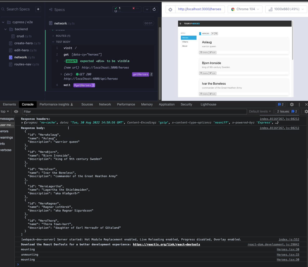Open the react-devtools link
308x267 pixels.
[166, 244]
